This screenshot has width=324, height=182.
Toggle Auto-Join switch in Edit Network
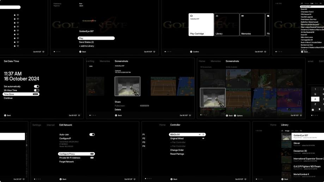pos(92,135)
